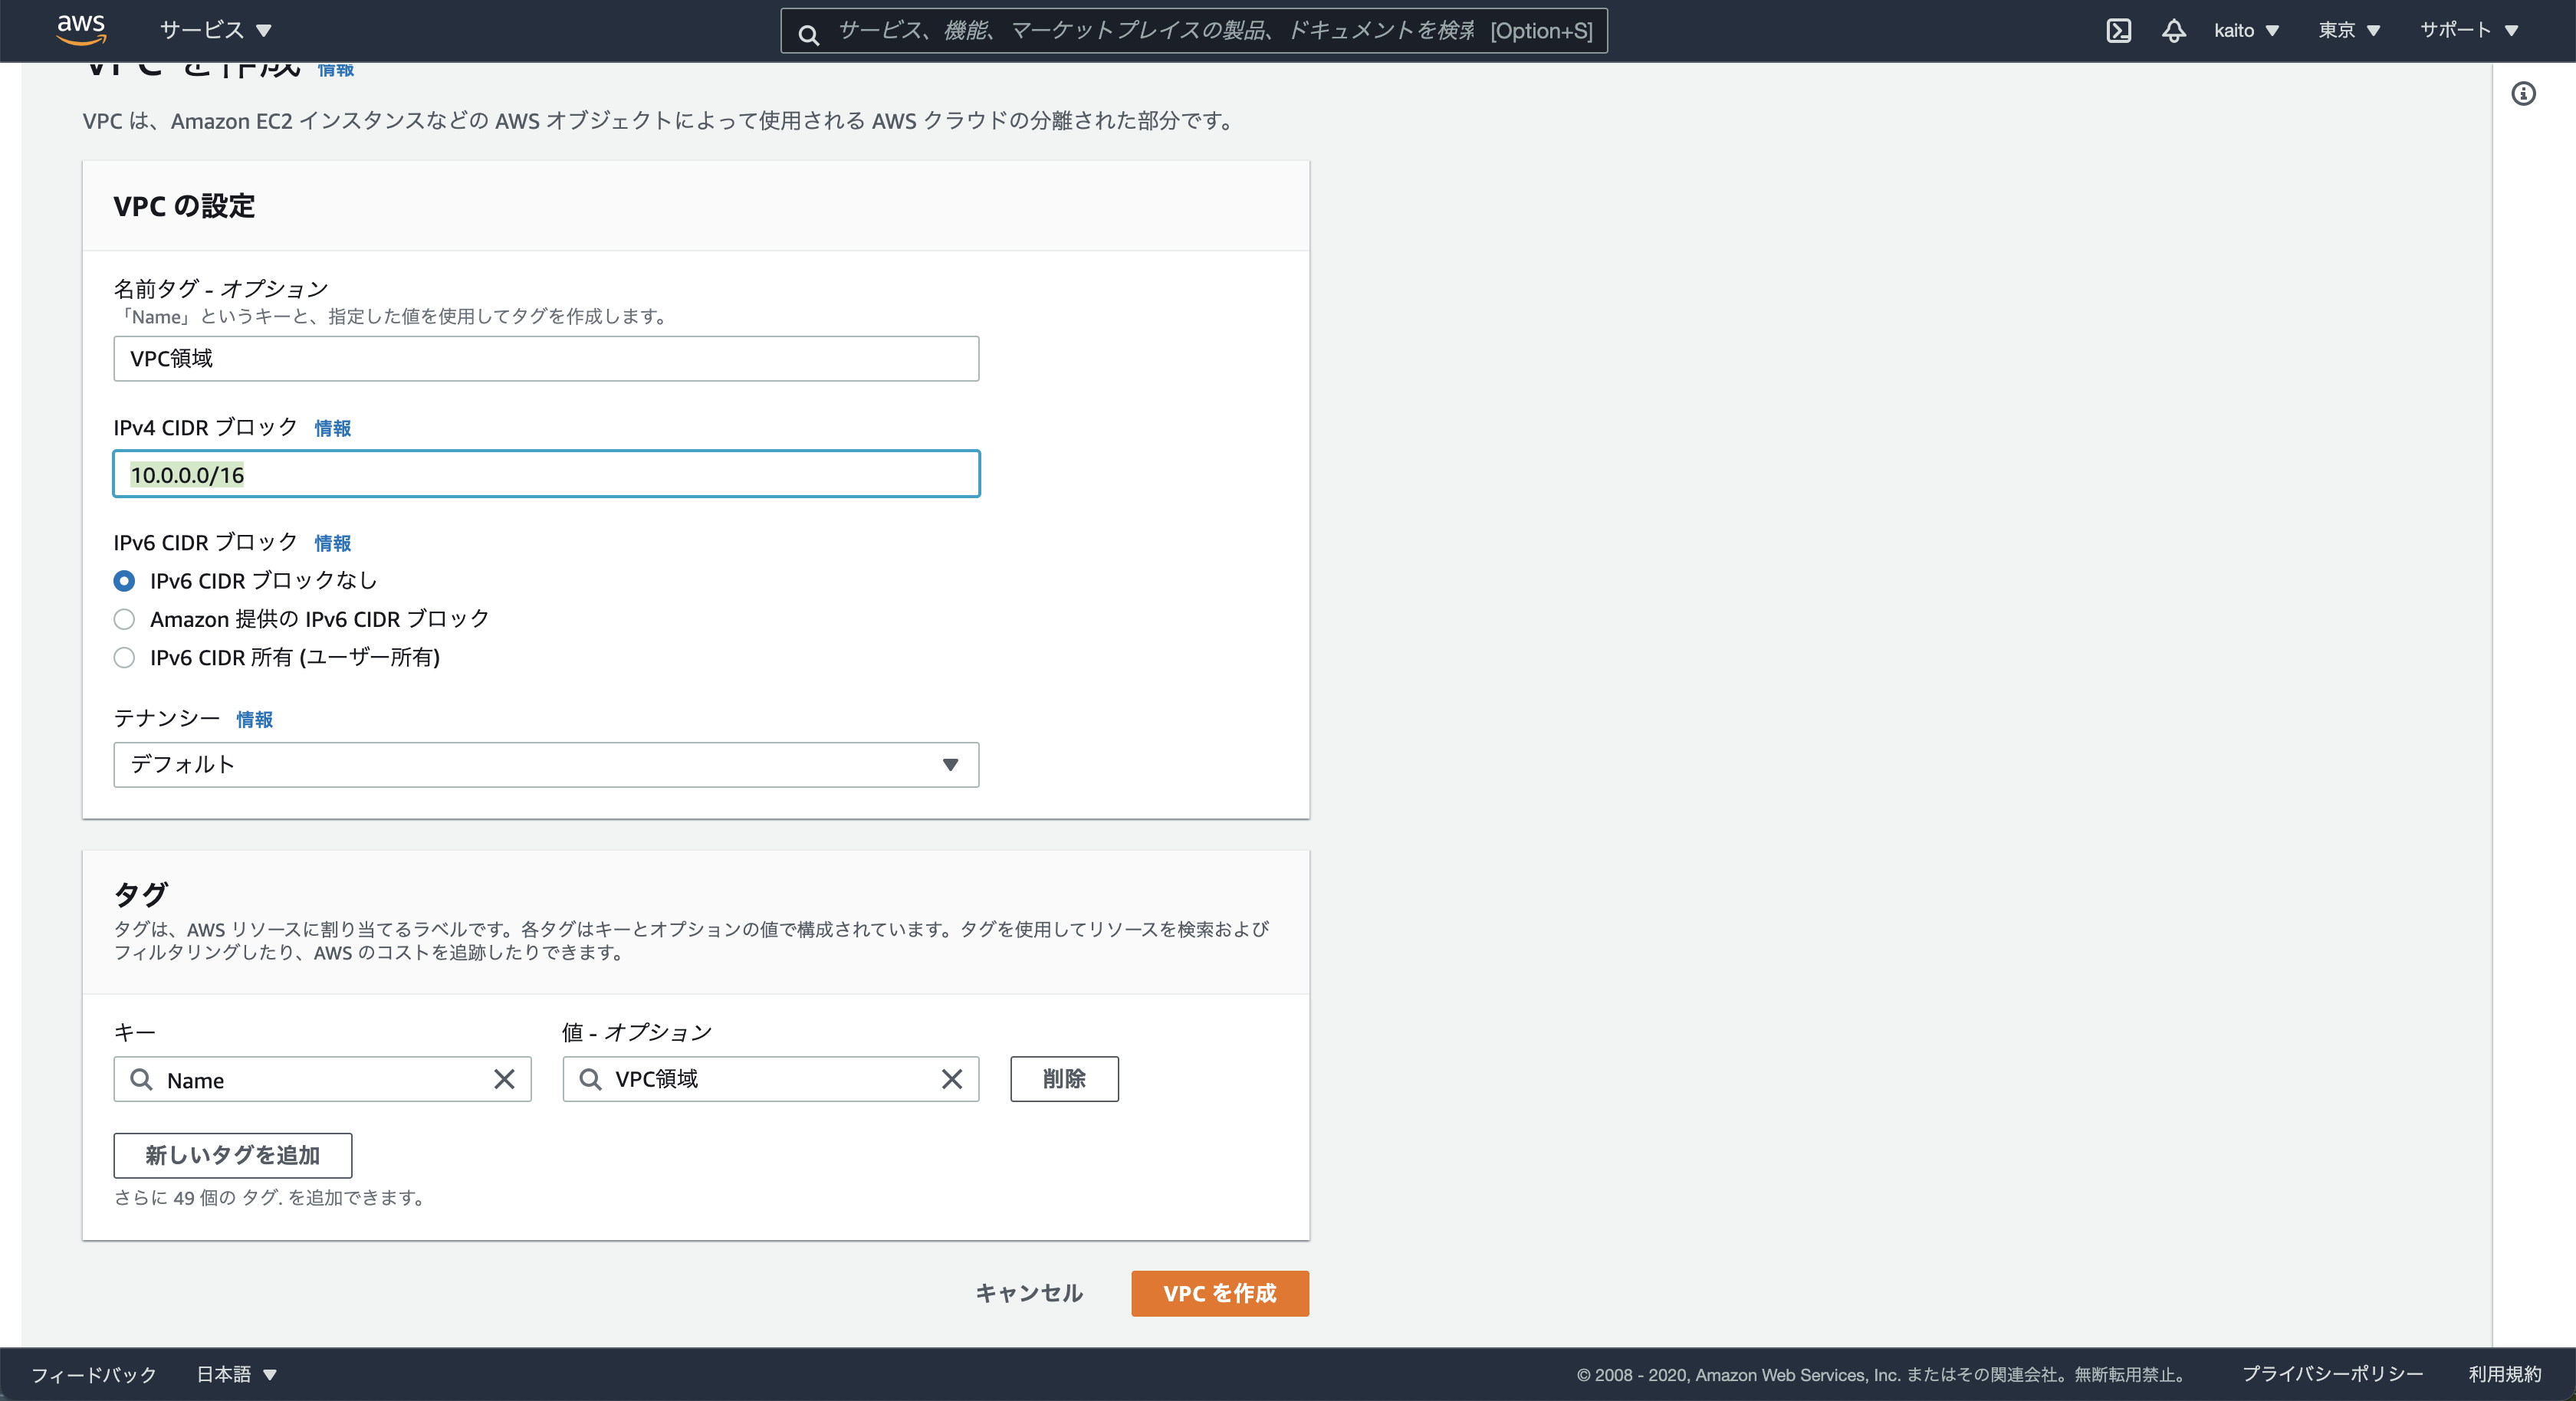Click the AWS logo home icon
The width and height of the screenshot is (2576, 1401).
(x=80, y=29)
